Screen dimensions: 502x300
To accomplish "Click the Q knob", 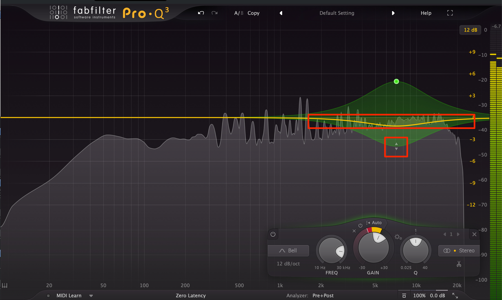I will [416, 250].
